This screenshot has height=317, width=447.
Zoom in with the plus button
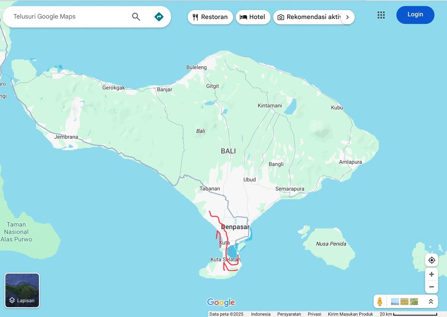click(432, 274)
